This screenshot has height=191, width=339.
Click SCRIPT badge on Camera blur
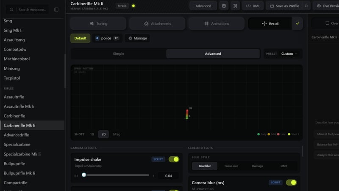tap(275, 183)
